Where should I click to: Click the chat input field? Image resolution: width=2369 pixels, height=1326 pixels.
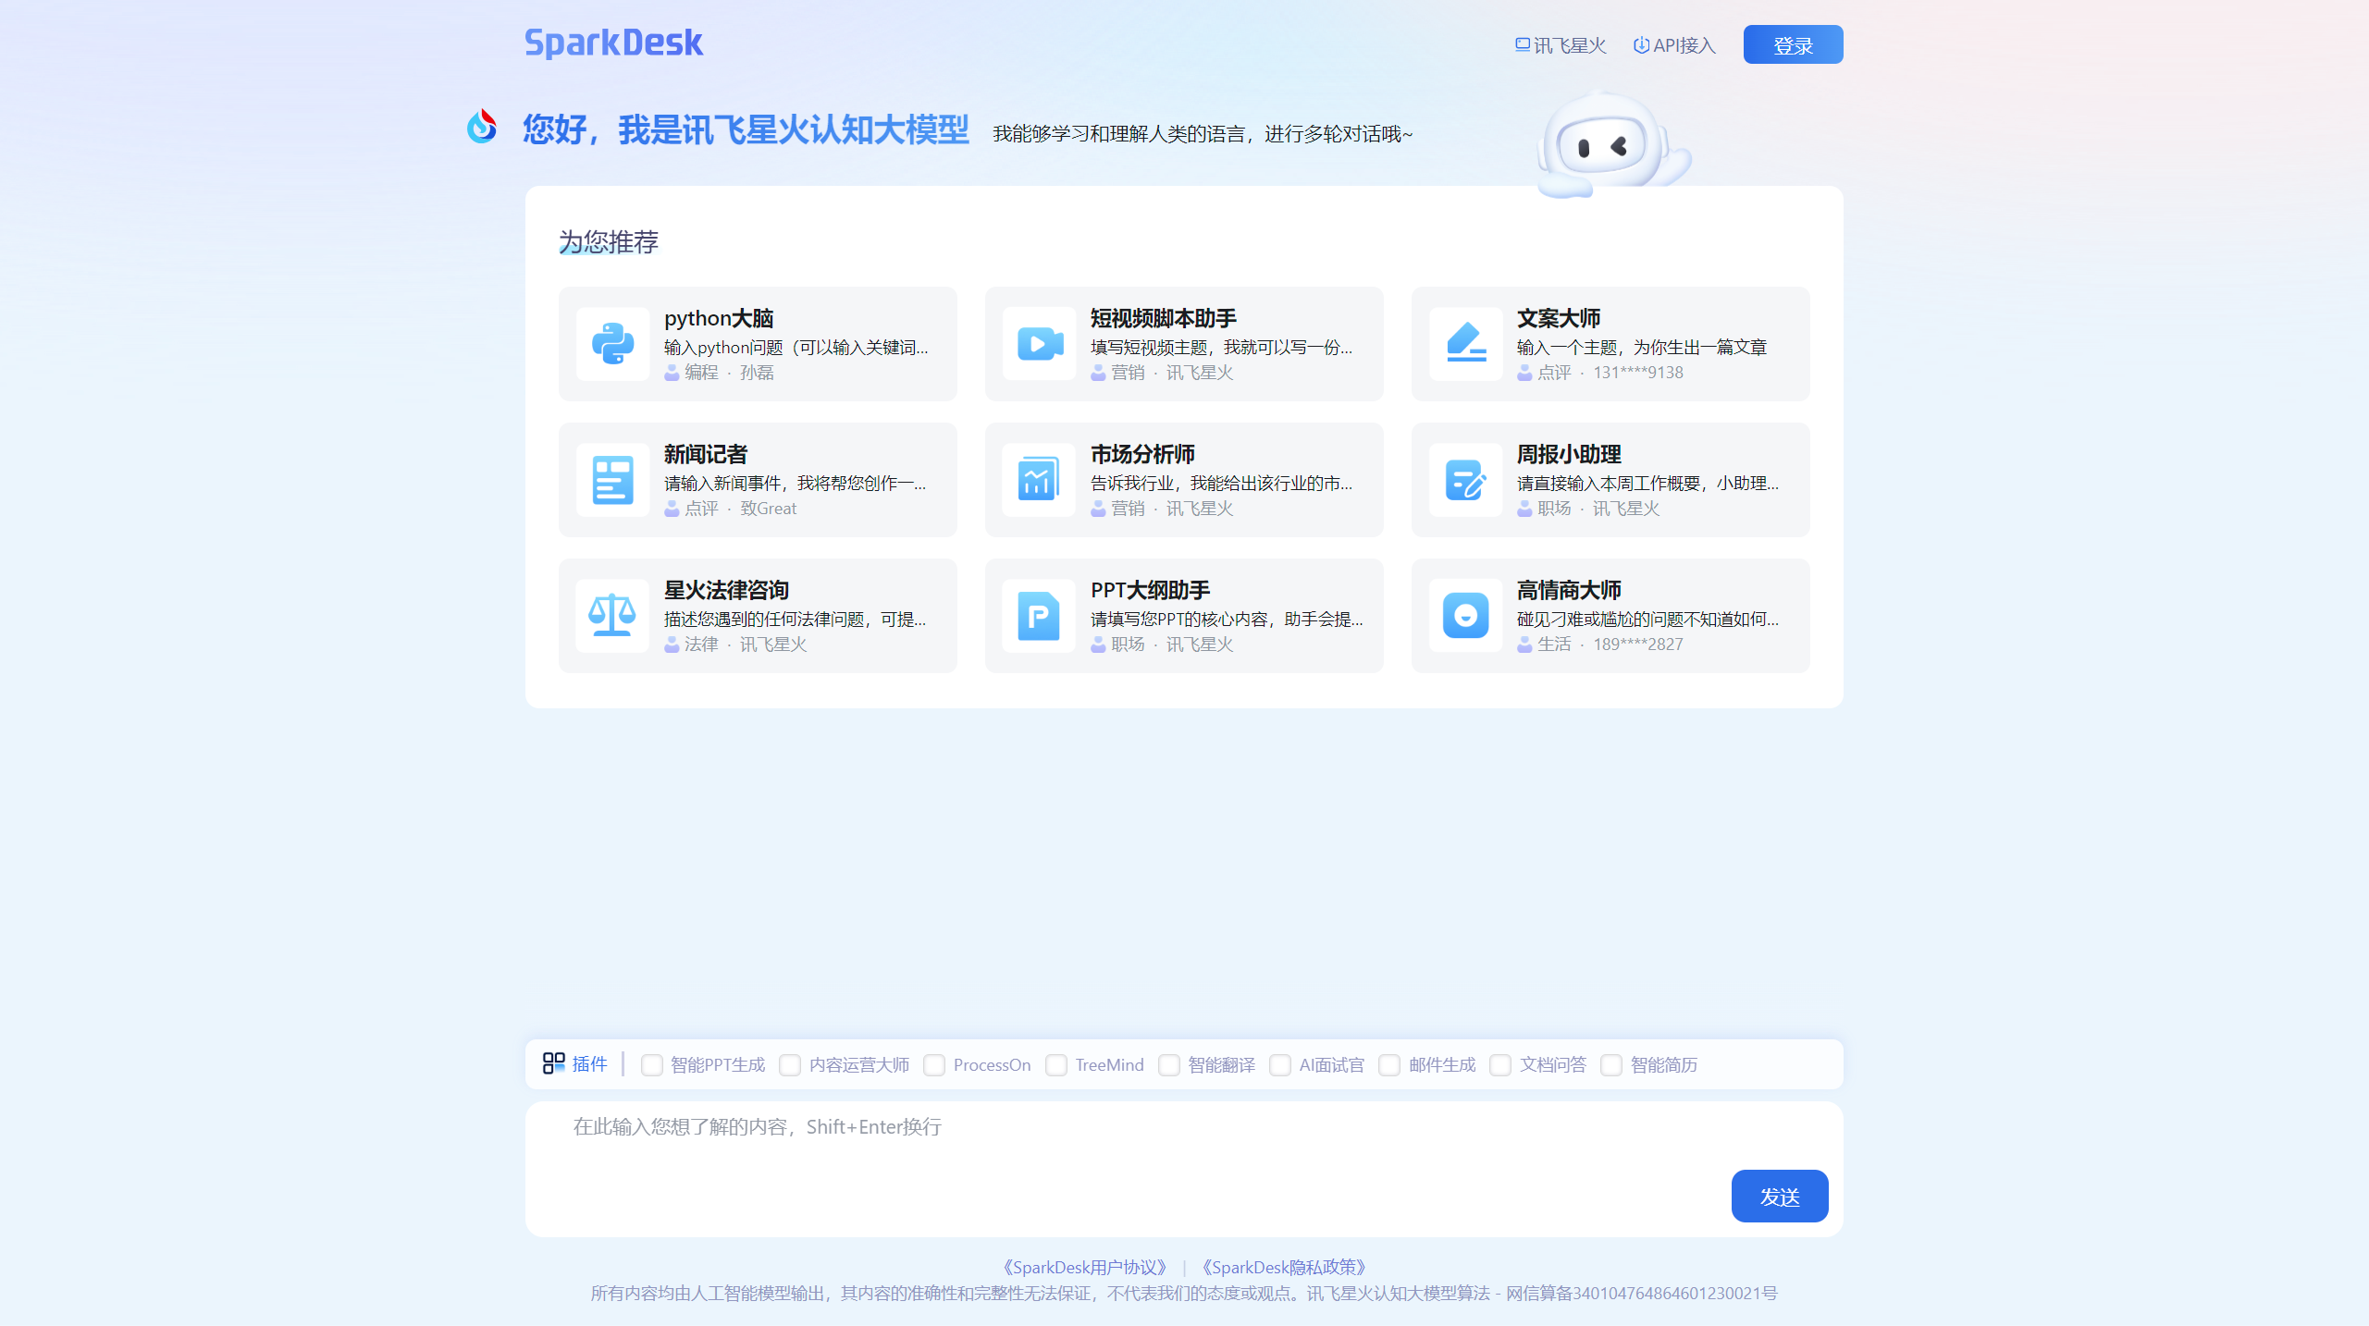[x=1110, y=1127]
